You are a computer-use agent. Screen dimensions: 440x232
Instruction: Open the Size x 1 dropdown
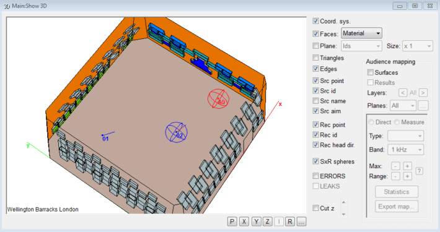pos(418,46)
